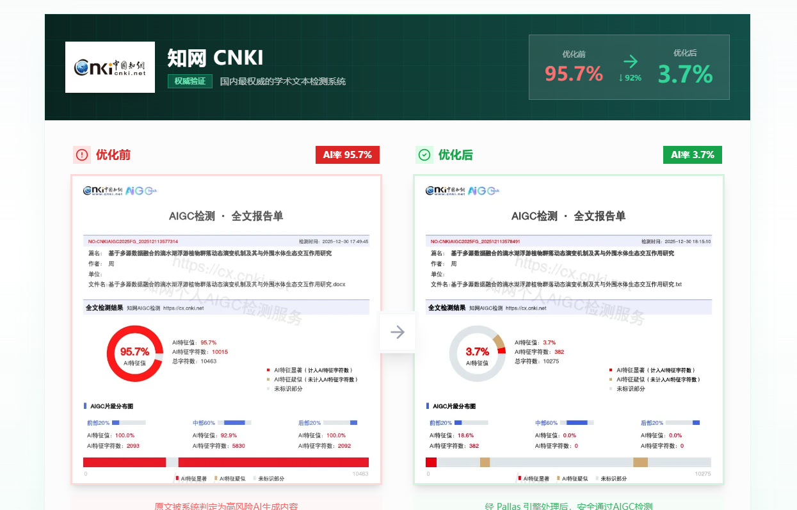This screenshot has width=797, height=510.
Task: Click the ↓92% reduction label
Action: click(630, 77)
